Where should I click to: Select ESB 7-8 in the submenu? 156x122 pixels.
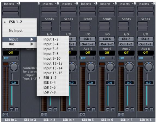click(53, 92)
